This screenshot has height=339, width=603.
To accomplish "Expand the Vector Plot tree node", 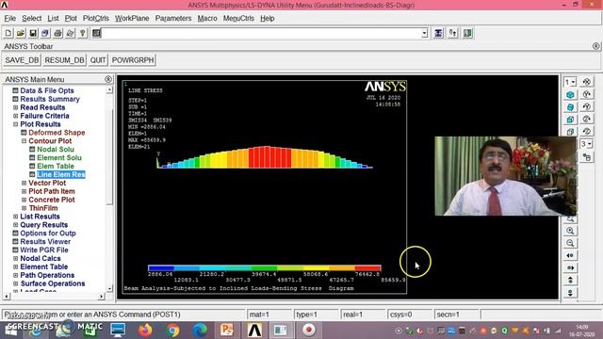I will (24, 183).
